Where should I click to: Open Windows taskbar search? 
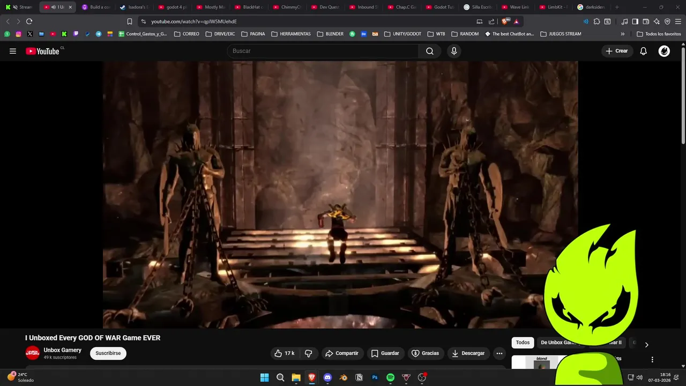click(x=280, y=377)
